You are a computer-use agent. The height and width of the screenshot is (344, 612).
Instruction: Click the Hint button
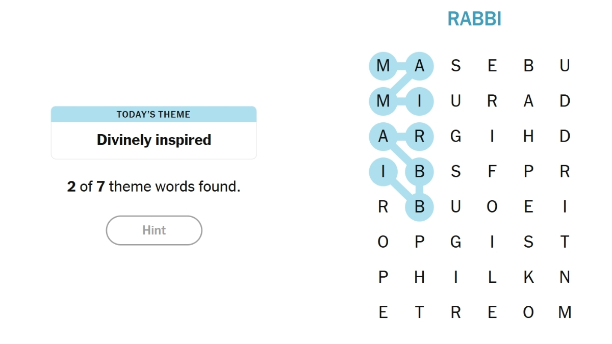(154, 230)
